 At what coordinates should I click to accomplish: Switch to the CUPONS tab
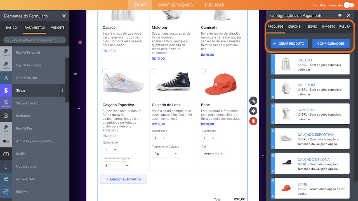tap(294, 27)
